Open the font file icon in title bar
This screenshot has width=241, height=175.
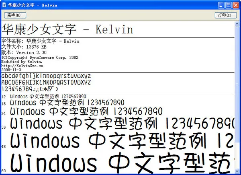pos(4,5)
